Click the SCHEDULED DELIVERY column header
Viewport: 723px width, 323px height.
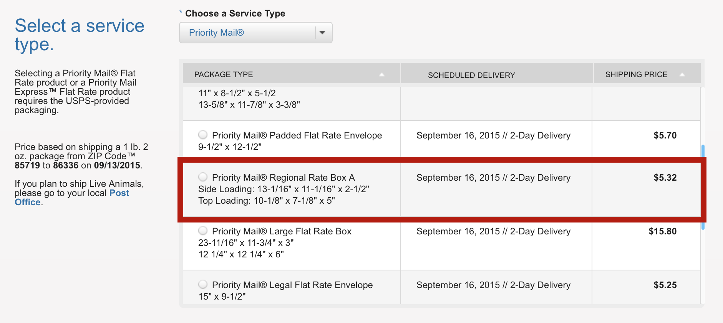(497, 73)
